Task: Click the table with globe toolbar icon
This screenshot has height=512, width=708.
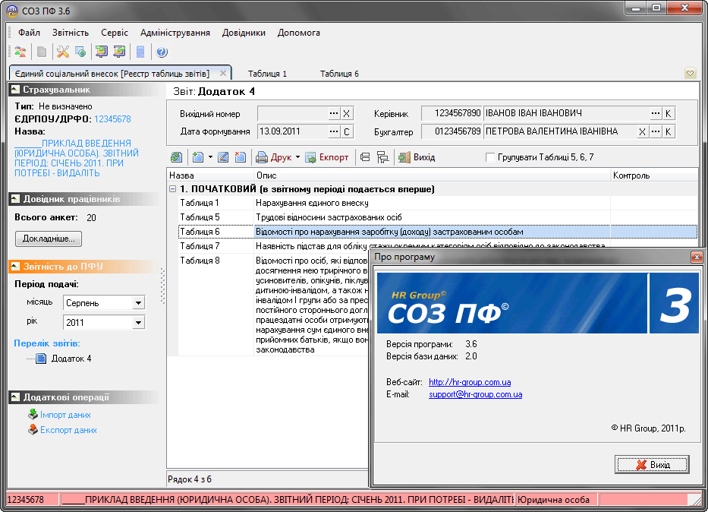Action: coord(80,52)
